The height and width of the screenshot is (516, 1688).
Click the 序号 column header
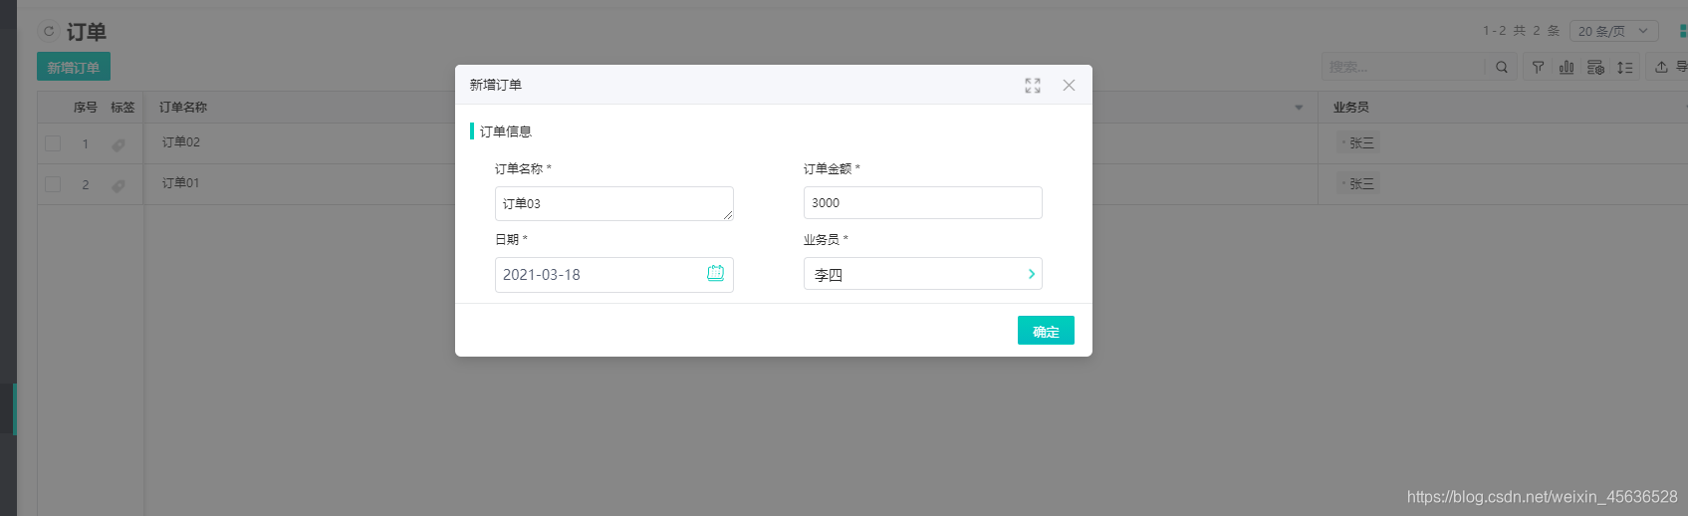pos(86,107)
